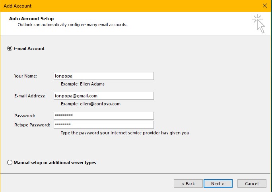The image size is (272, 192).
Task: Cancel the account setup
Action: [x=252, y=184]
